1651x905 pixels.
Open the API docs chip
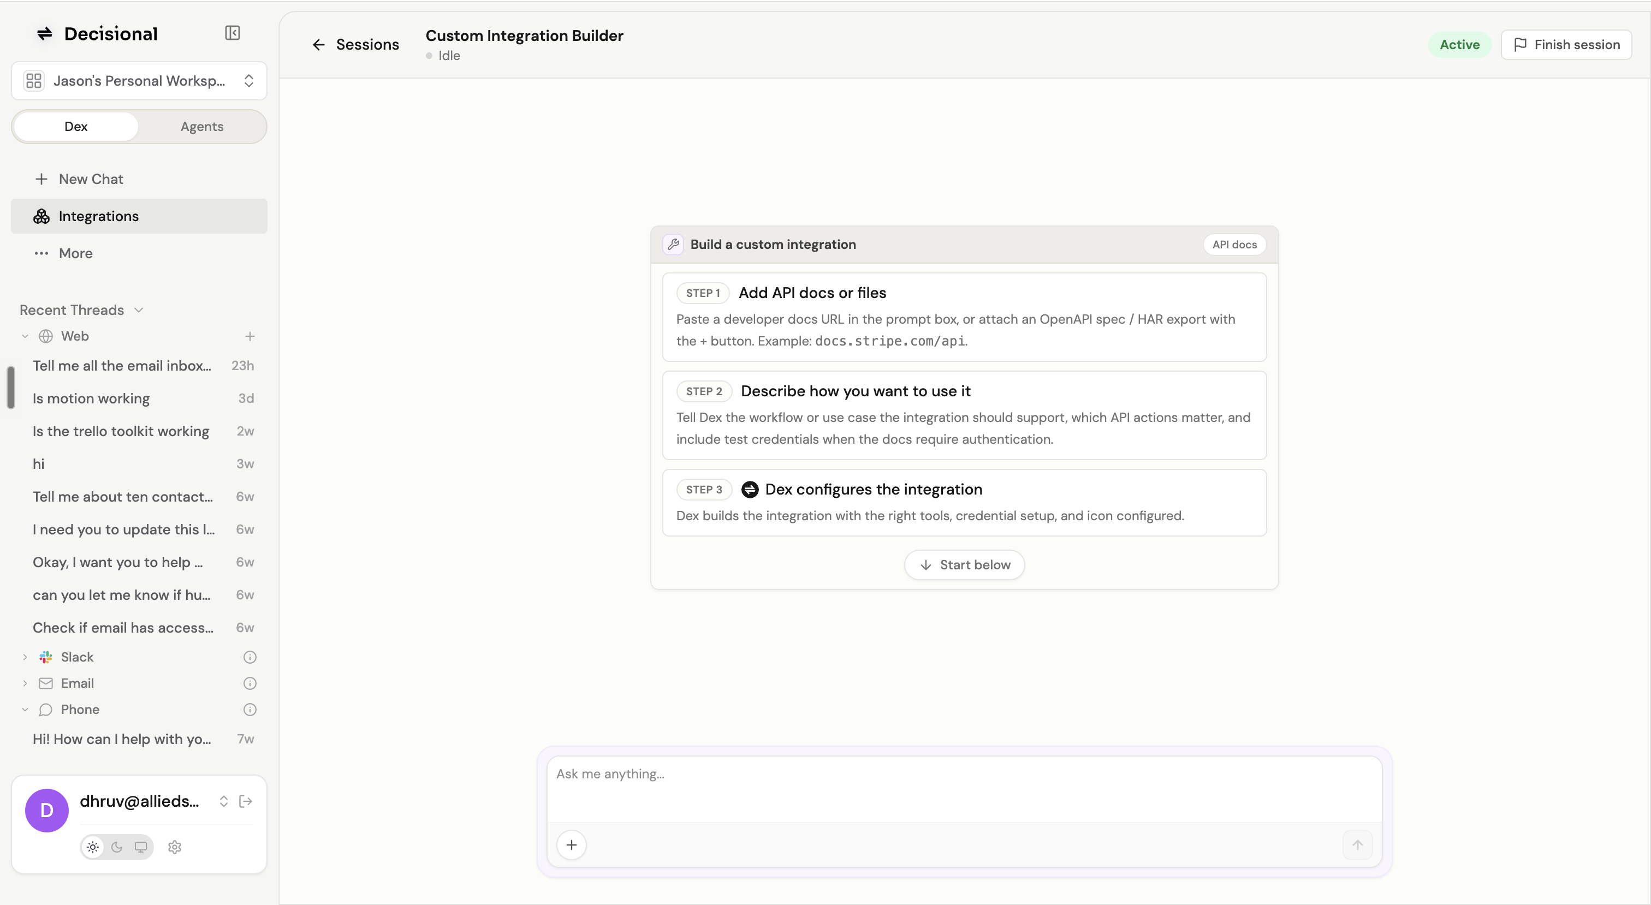(1234, 244)
